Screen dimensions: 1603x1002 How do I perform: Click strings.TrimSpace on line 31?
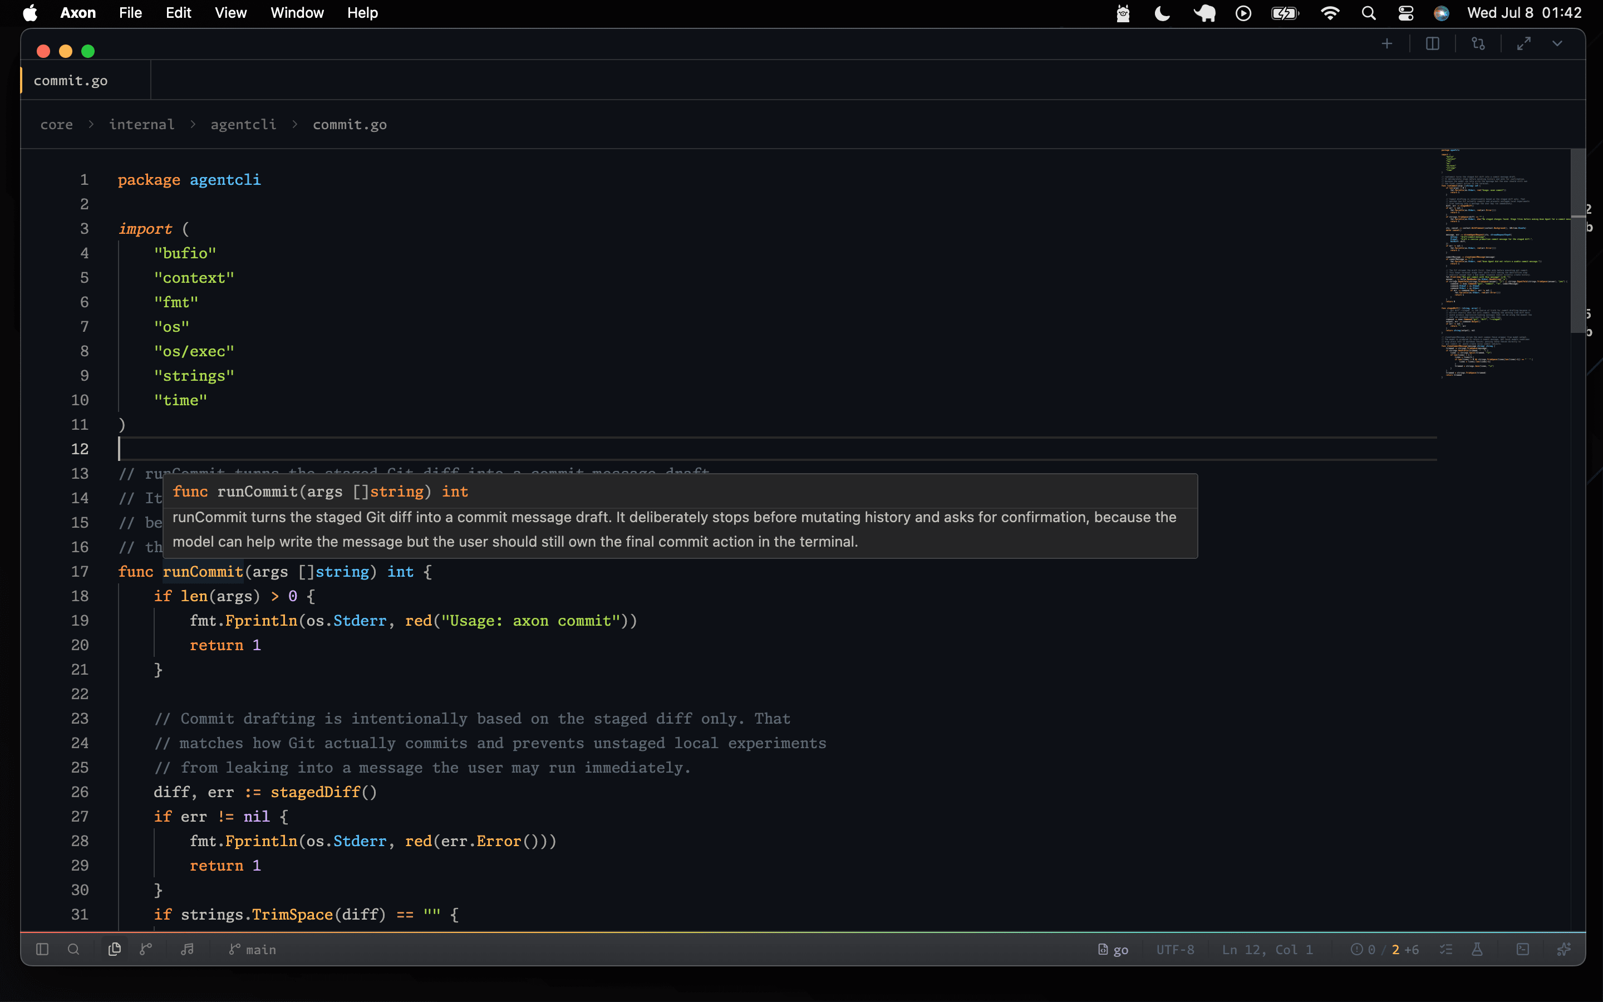[257, 915]
